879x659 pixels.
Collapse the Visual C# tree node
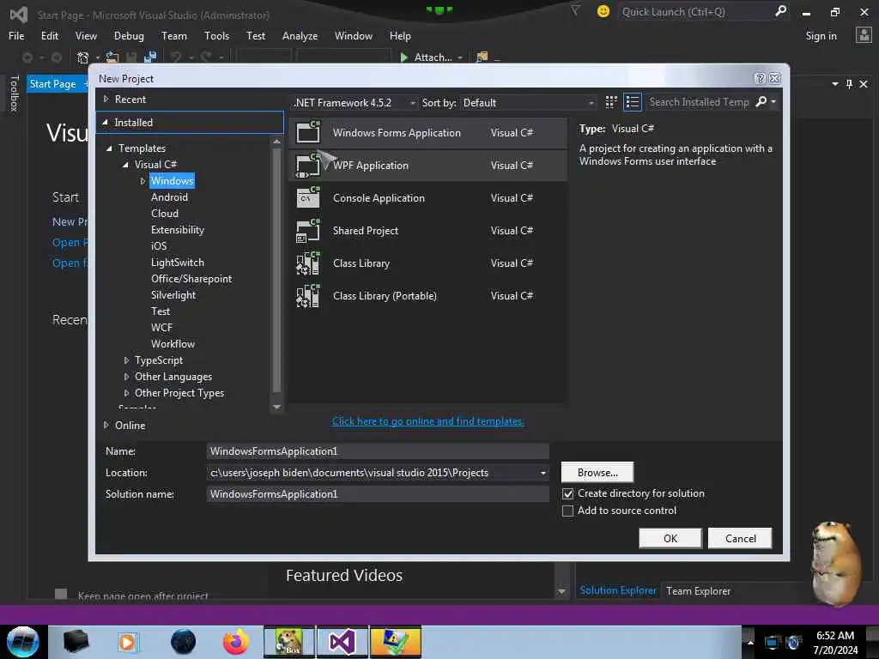[125, 165]
